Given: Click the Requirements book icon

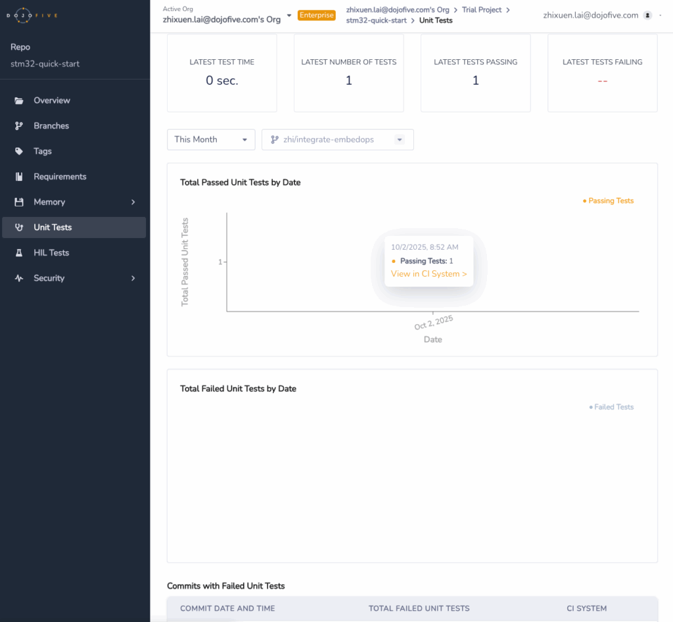Looking at the screenshot, I should 19,177.
